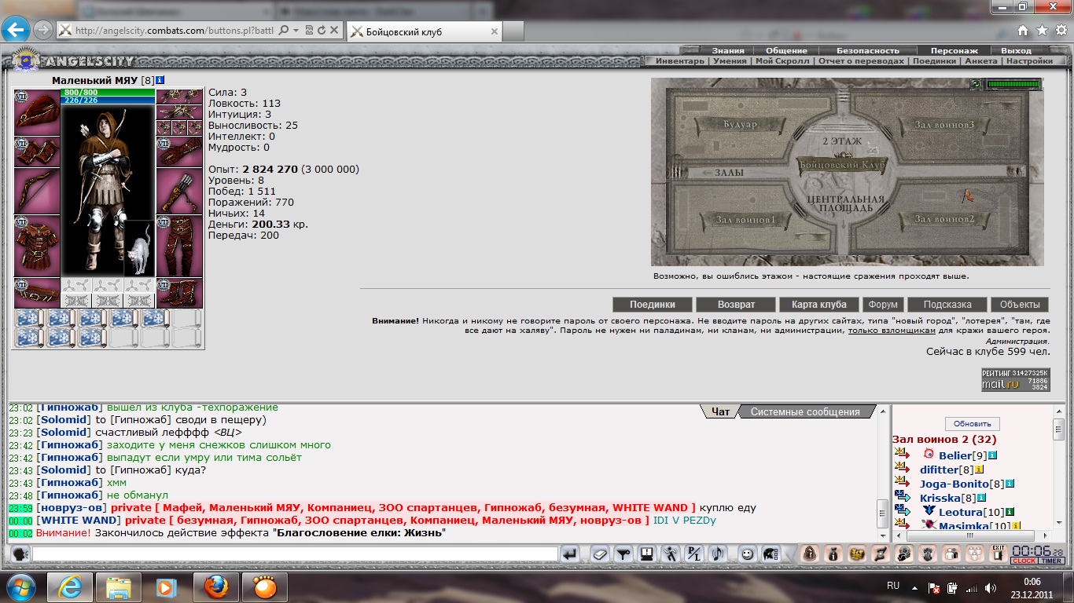Open Отчет о переводах
1074x603 pixels.
coord(861,61)
